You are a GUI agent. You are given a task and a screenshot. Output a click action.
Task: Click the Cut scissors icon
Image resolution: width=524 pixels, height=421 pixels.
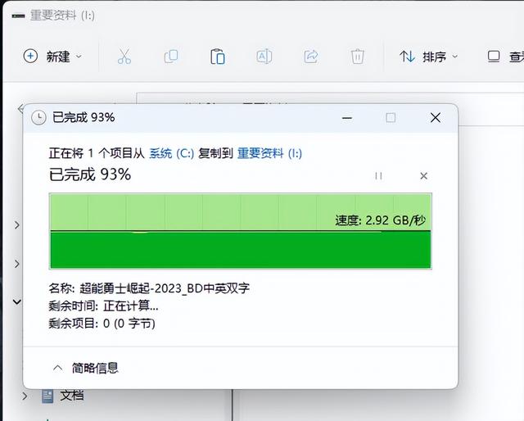[124, 57]
